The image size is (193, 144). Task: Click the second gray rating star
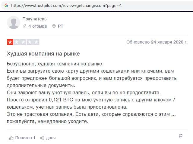tap(17, 42)
